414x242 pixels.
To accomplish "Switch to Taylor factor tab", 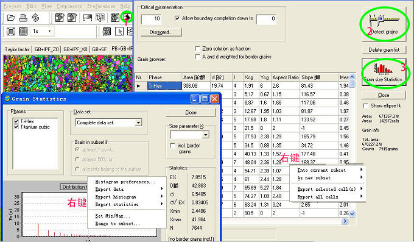I will pyautogui.click(x=17, y=49).
